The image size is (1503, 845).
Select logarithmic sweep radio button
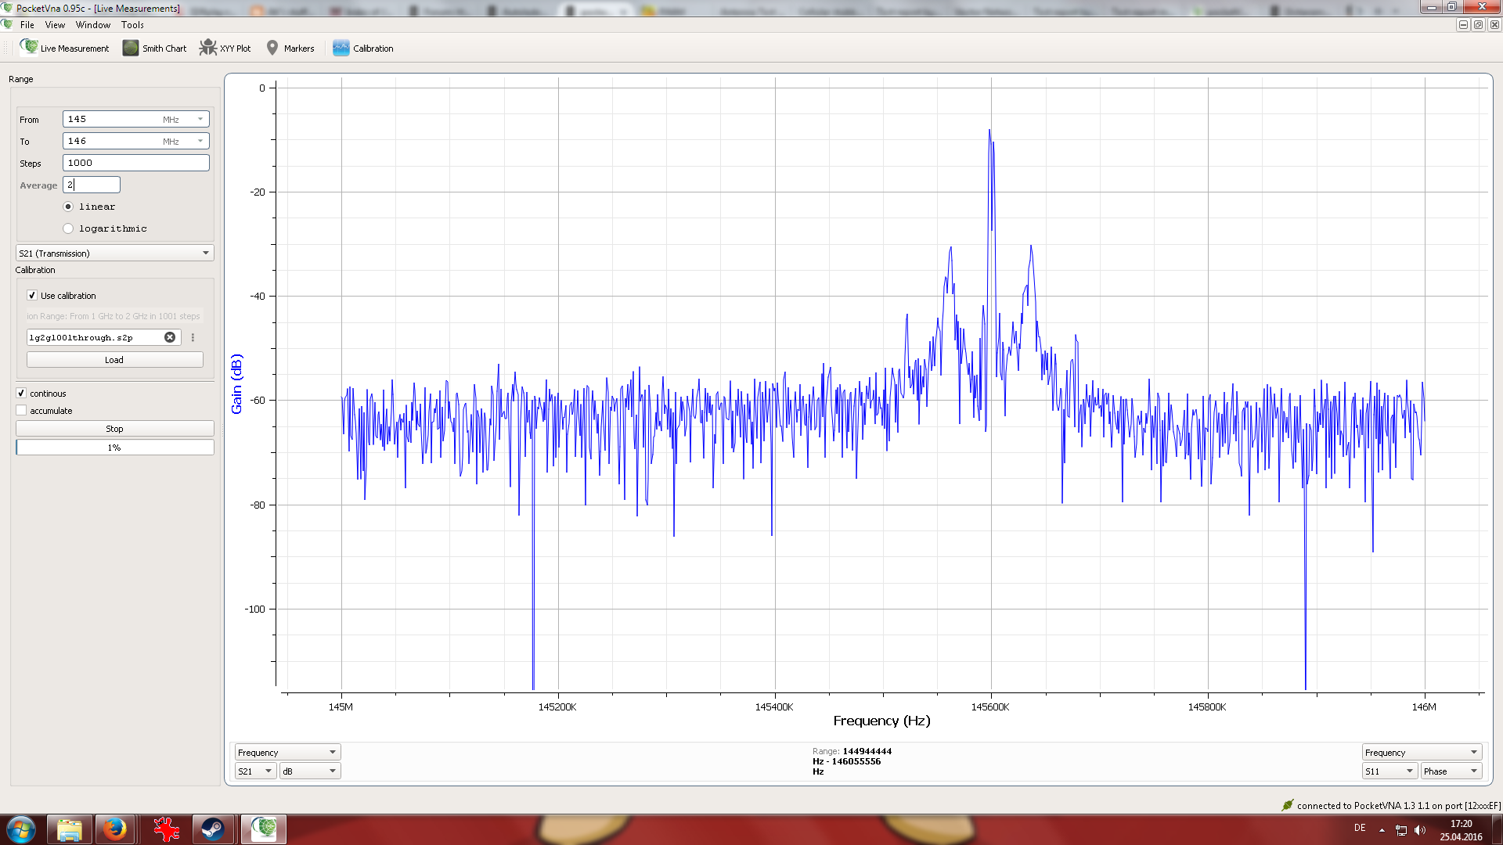pyautogui.click(x=68, y=228)
